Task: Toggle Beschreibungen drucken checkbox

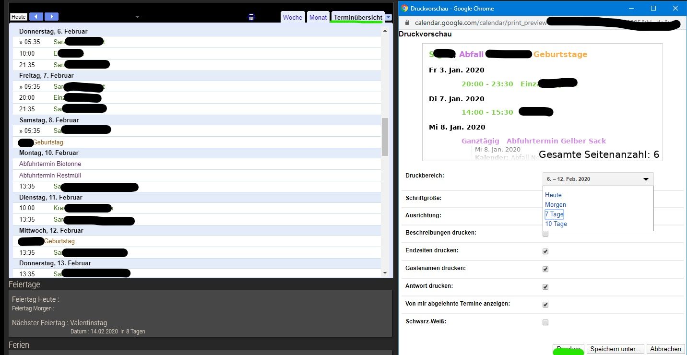Action: [x=545, y=234]
